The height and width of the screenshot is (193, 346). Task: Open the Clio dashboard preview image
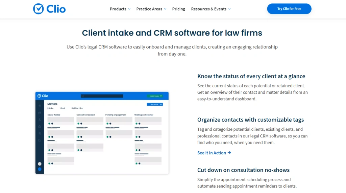coord(102,133)
